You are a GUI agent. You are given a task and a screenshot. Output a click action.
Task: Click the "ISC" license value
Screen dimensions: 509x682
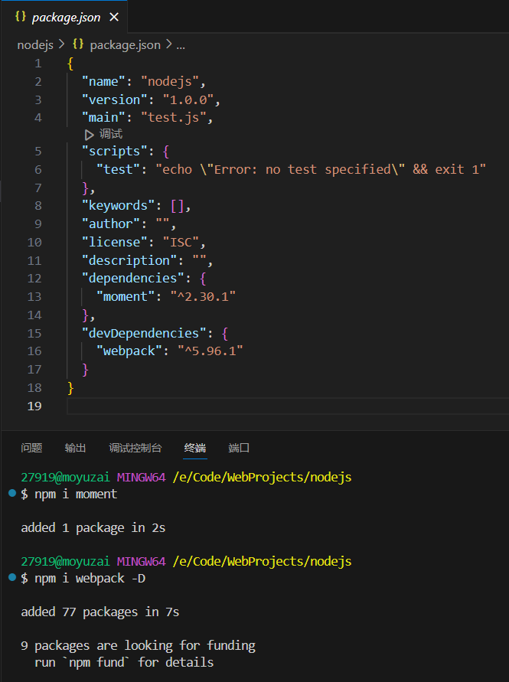[181, 243]
